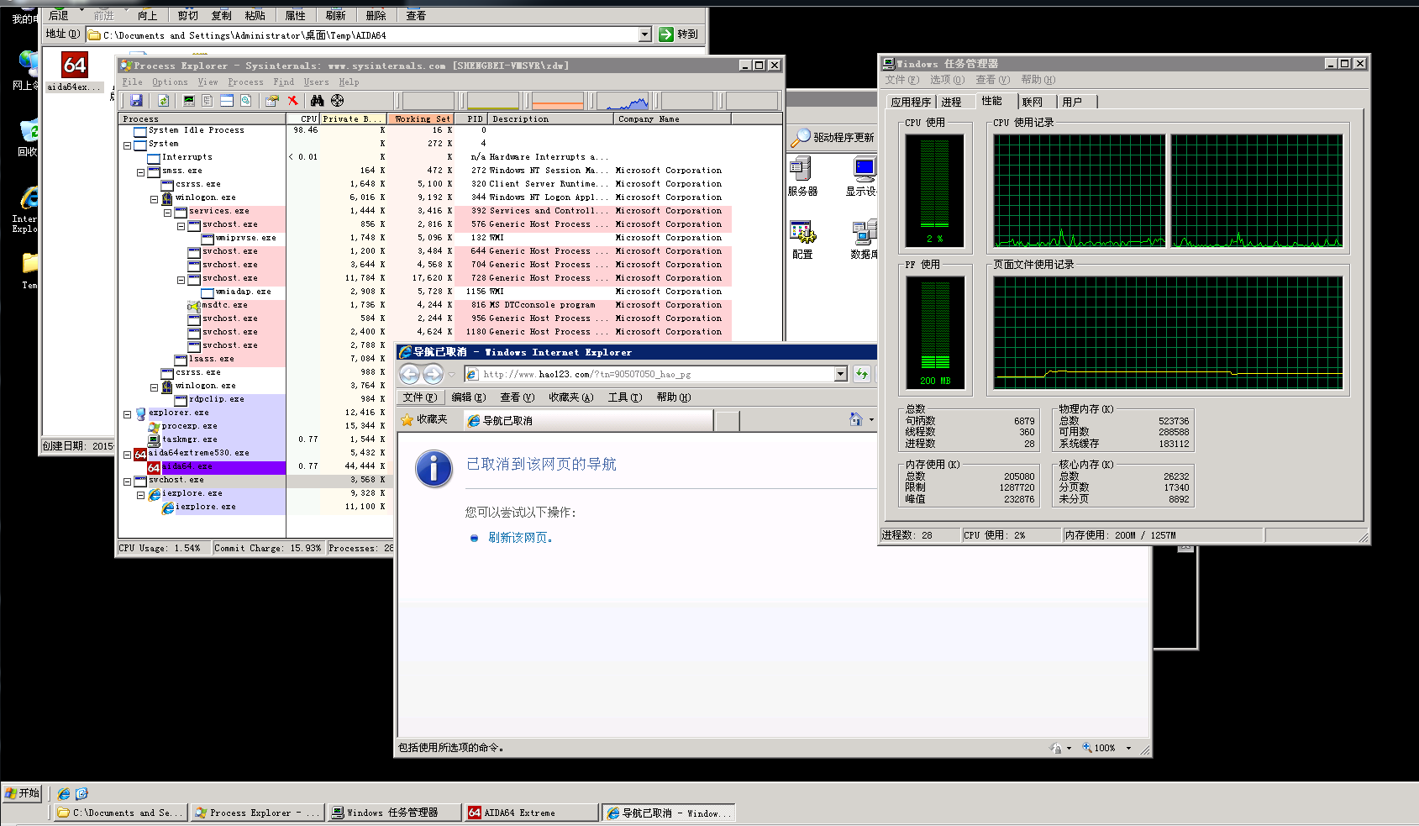This screenshot has width=1419, height=826.
Task: Click IE URL address field
Action: click(x=657, y=374)
